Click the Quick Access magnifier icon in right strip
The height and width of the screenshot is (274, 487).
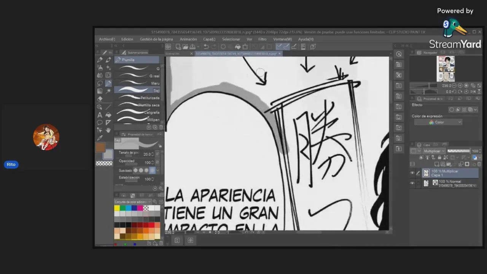point(399,54)
